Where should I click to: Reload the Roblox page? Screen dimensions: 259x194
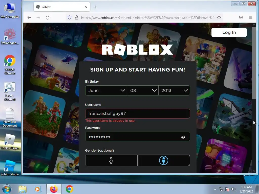48,18
